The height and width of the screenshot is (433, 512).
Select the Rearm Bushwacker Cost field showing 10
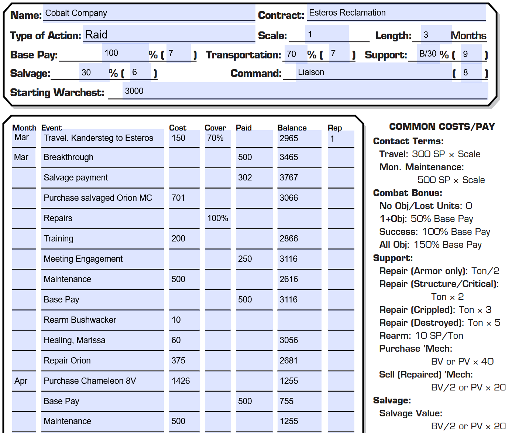[x=184, y=320]
